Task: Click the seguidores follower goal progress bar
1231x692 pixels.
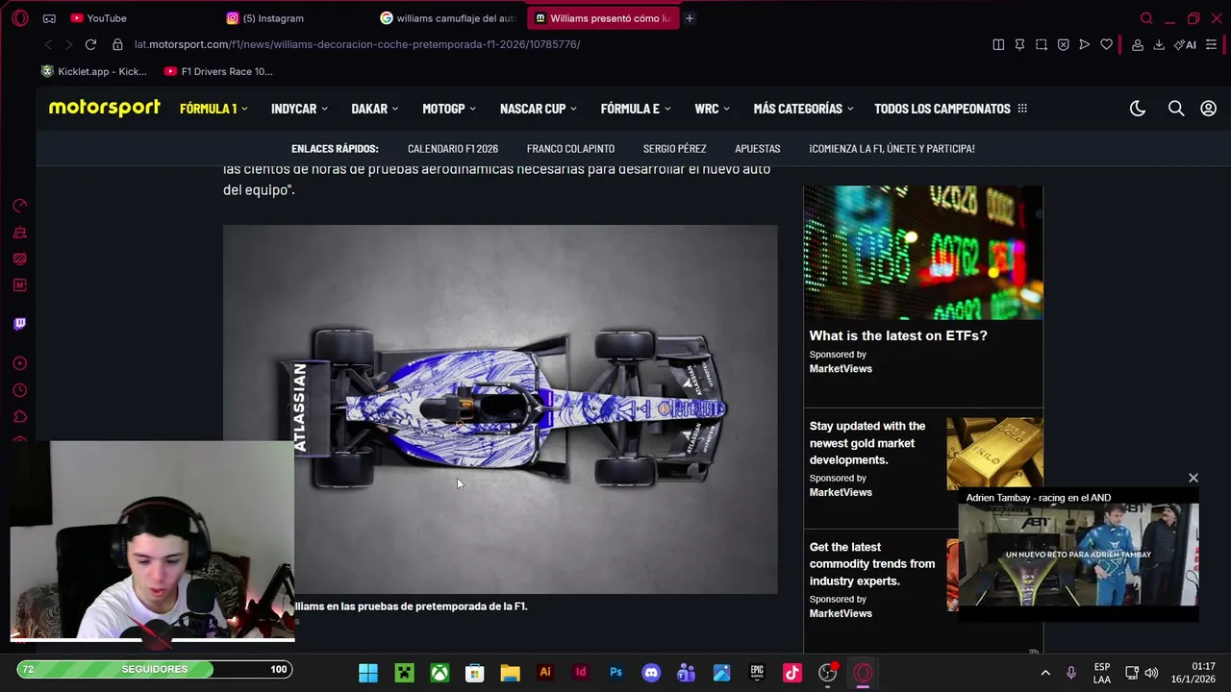Action: (154, 669)
